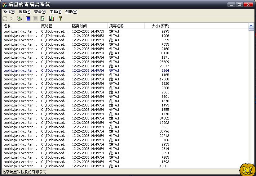Select the row with size 34002

[86, 118]
